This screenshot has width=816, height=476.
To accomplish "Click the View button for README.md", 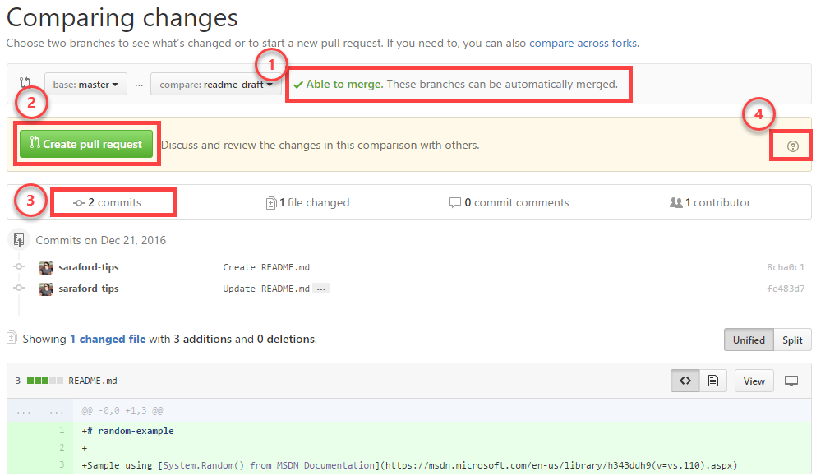I will (x=754, y=381).
